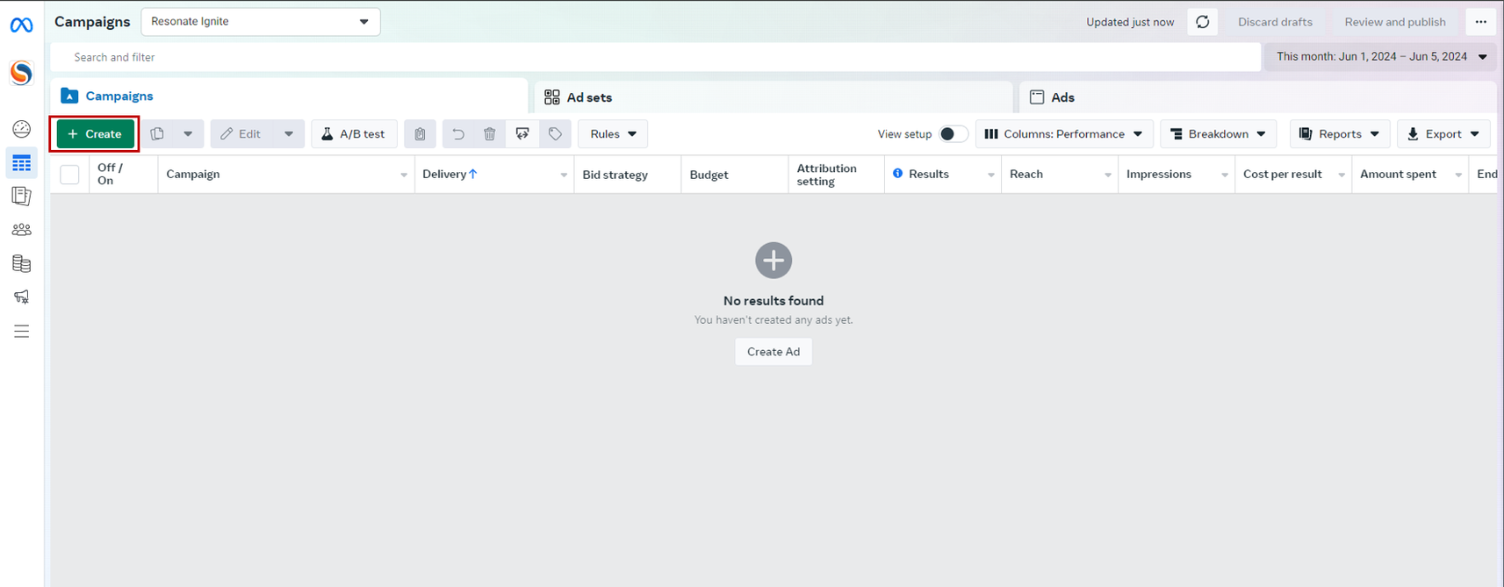Open the Breakdown dropdown
This screenshot has width=1504, height=587.
click(x=1218, y=134)
